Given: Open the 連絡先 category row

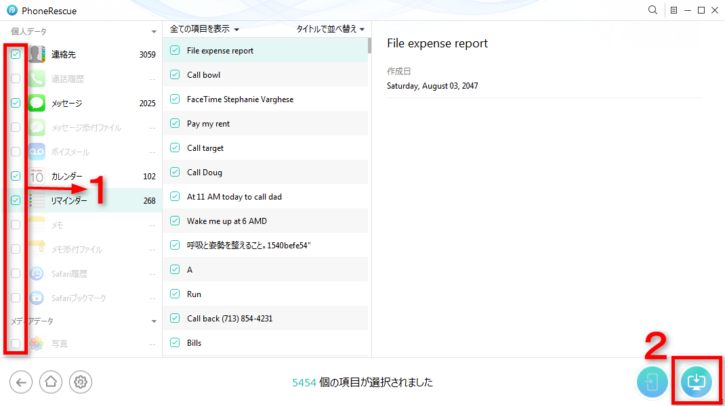Looking at the screenshot, I should (x=82, y=55).
